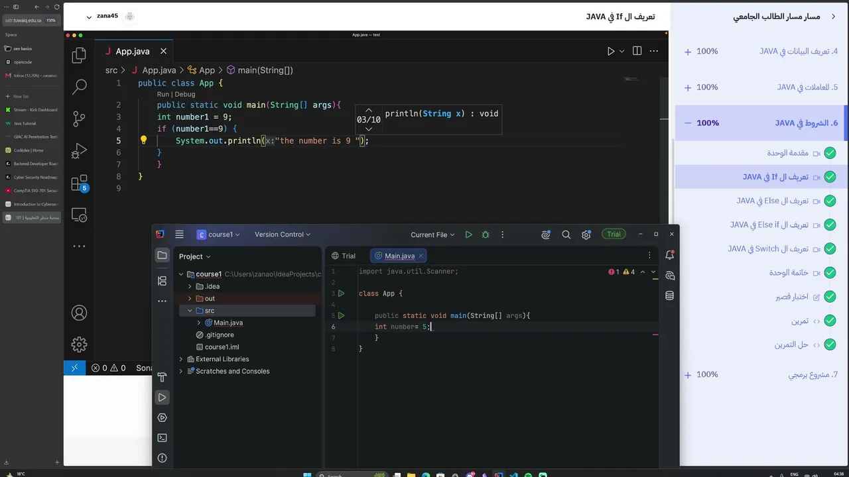Open lesson اختبار قصير

[792, 297]
